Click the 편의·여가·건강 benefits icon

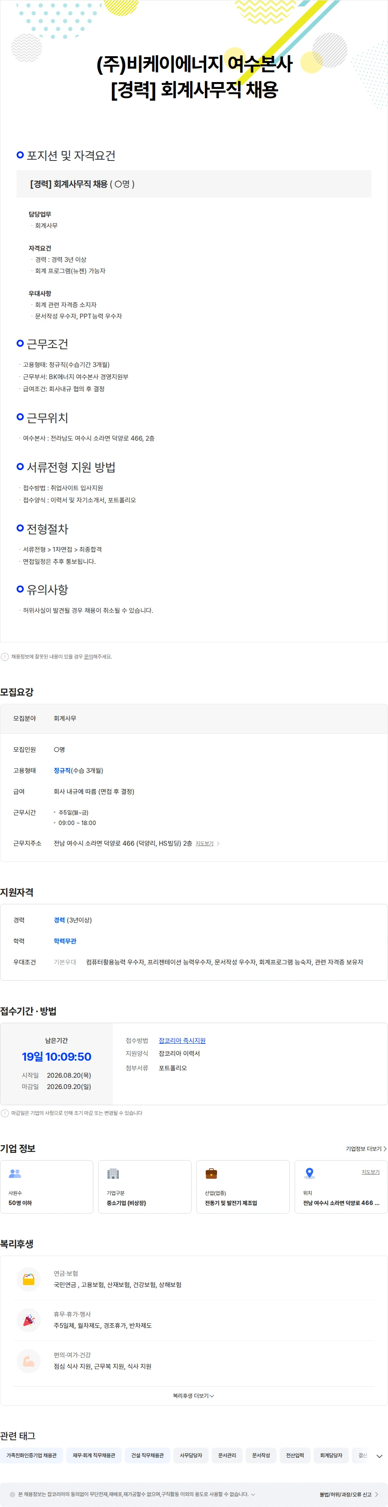tap(29, 1360)
